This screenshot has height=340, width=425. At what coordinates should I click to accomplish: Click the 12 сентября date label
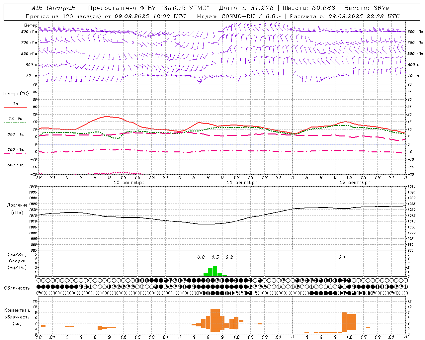point(355,183)
